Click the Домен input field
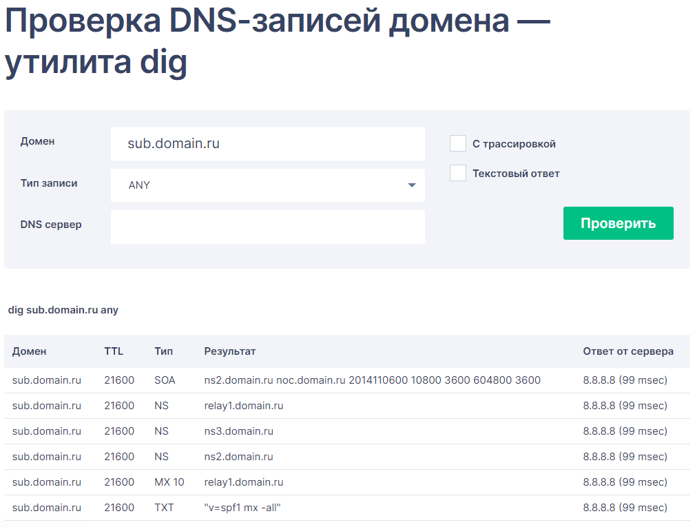Screen dimensions: 695x527 [x=267, y=144]
